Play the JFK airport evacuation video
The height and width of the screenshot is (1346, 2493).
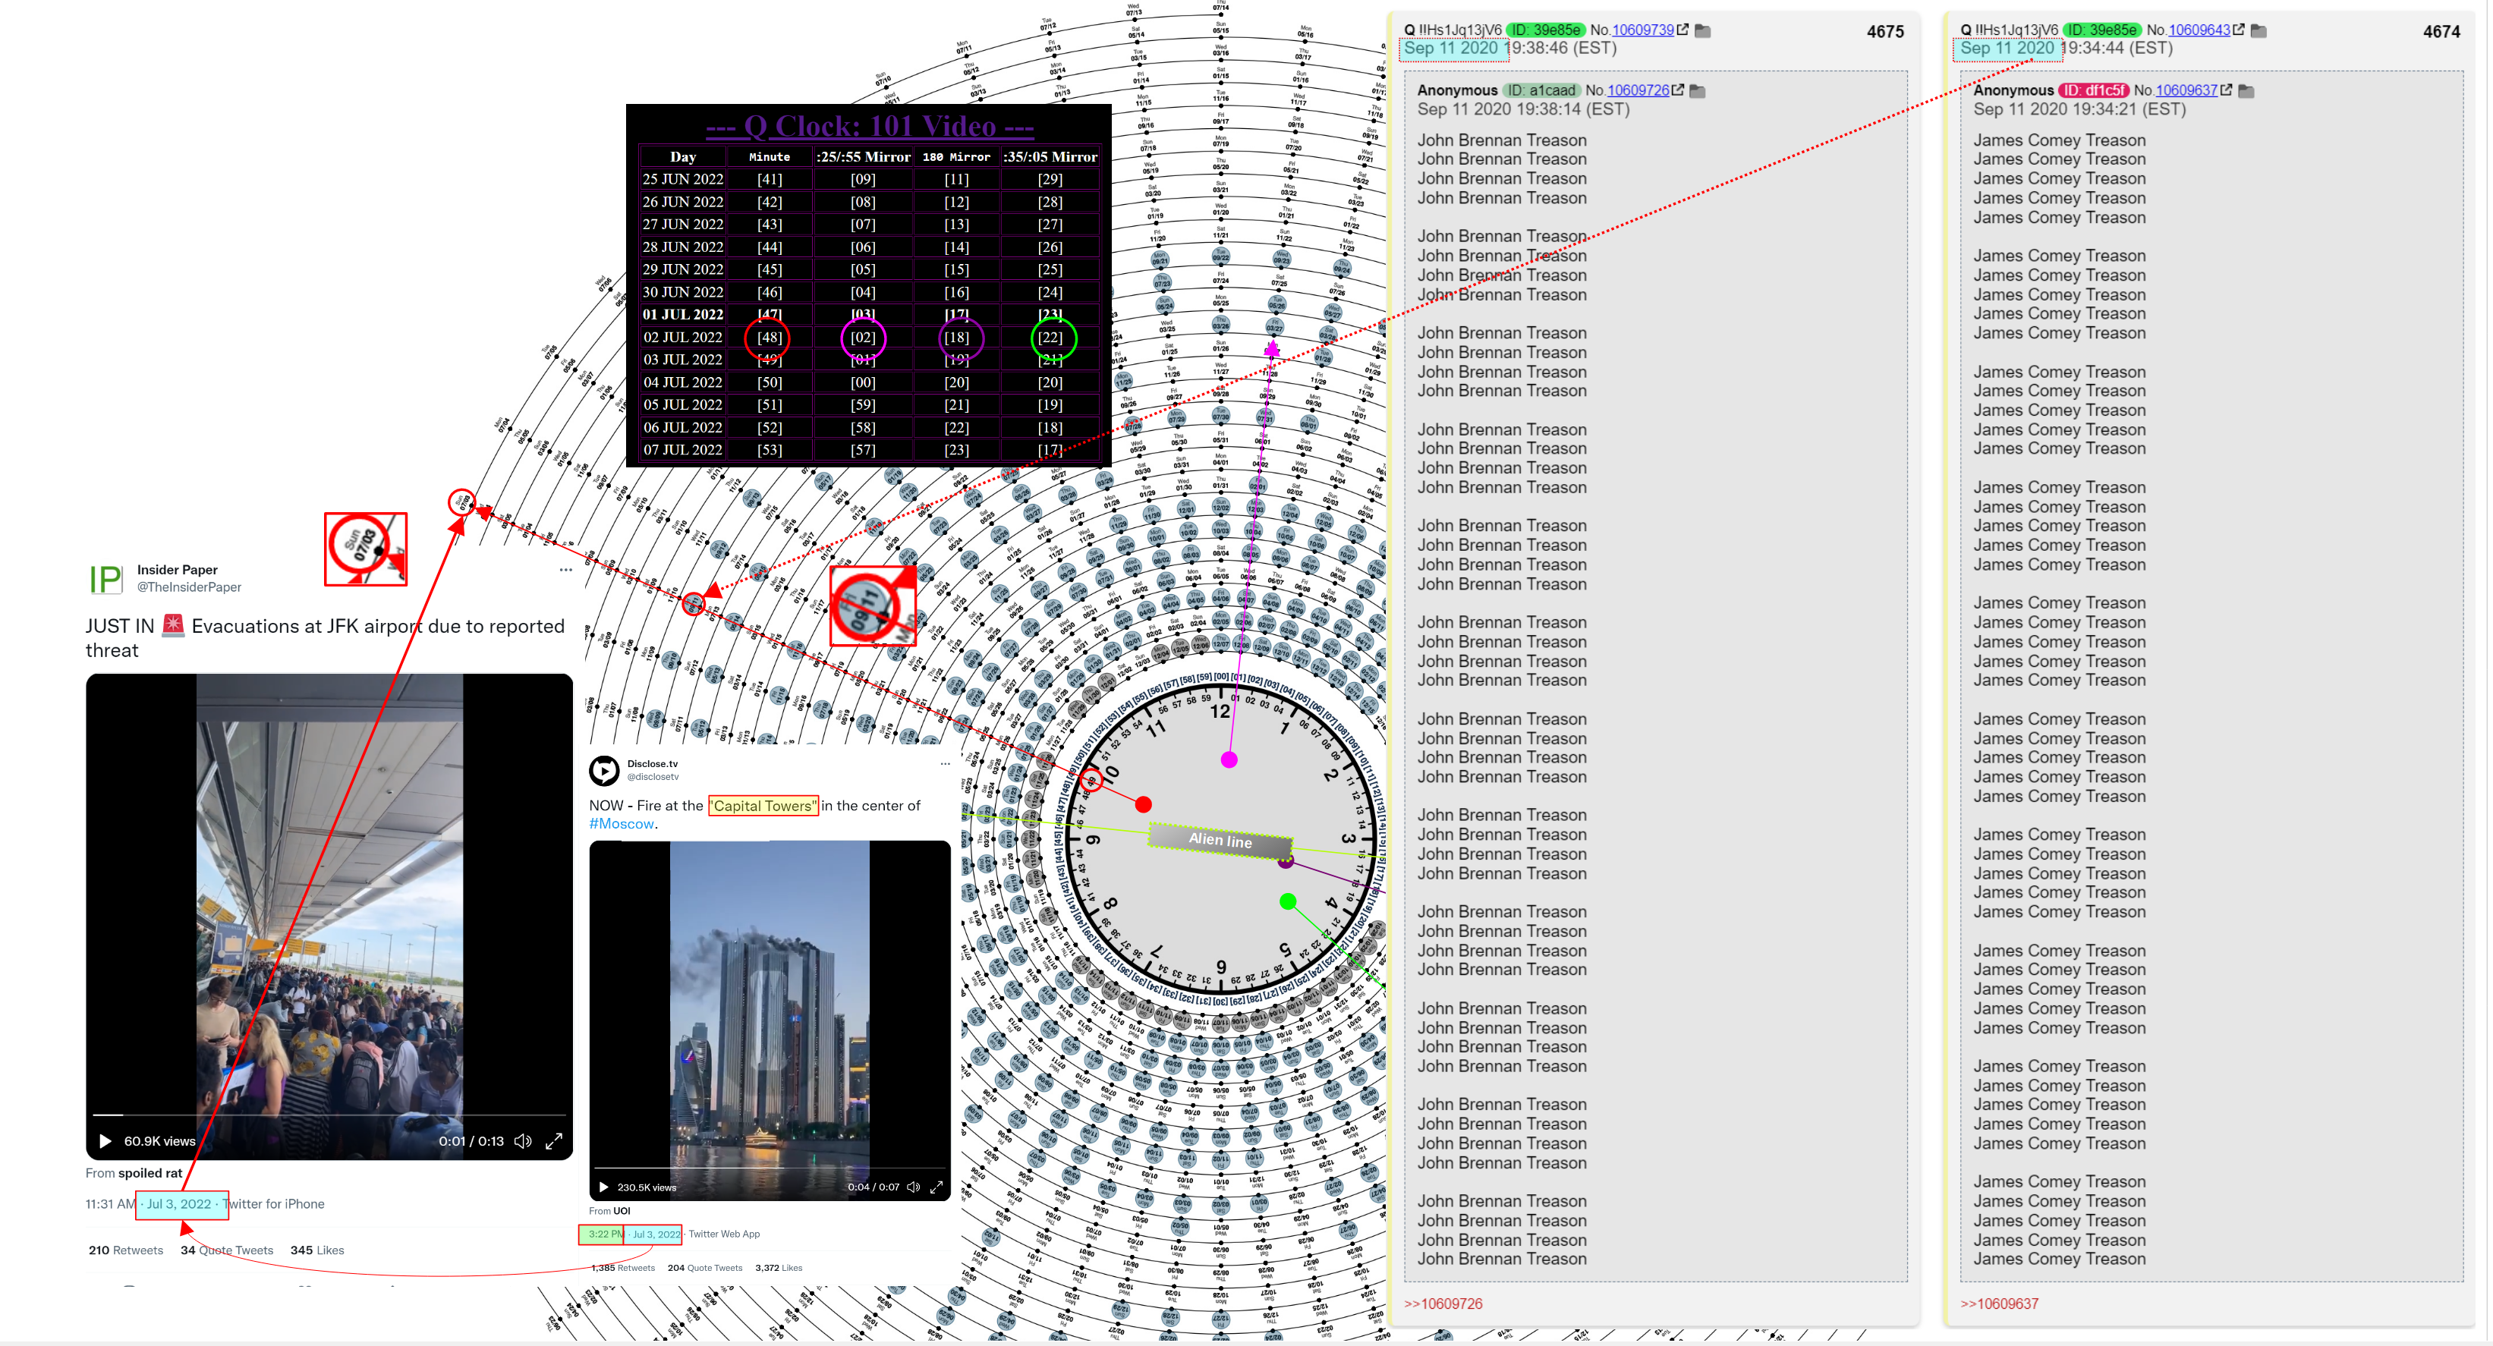pos(105,1141)
